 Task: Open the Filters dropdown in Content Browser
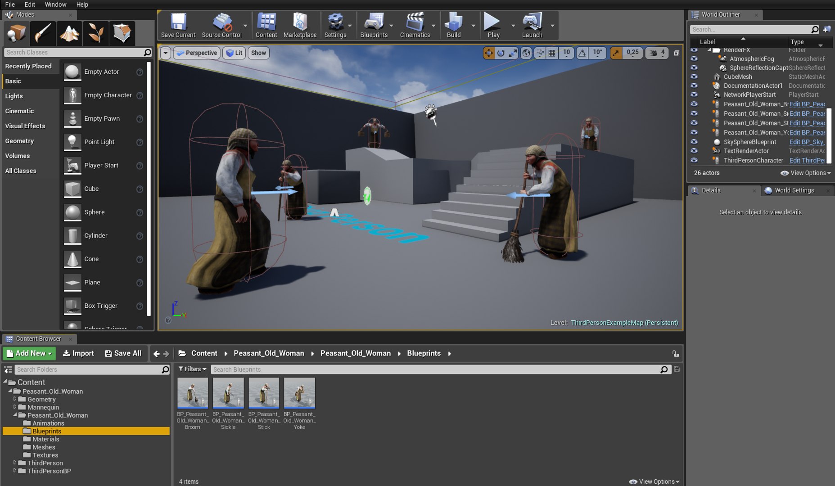click(x=192, y=369)
